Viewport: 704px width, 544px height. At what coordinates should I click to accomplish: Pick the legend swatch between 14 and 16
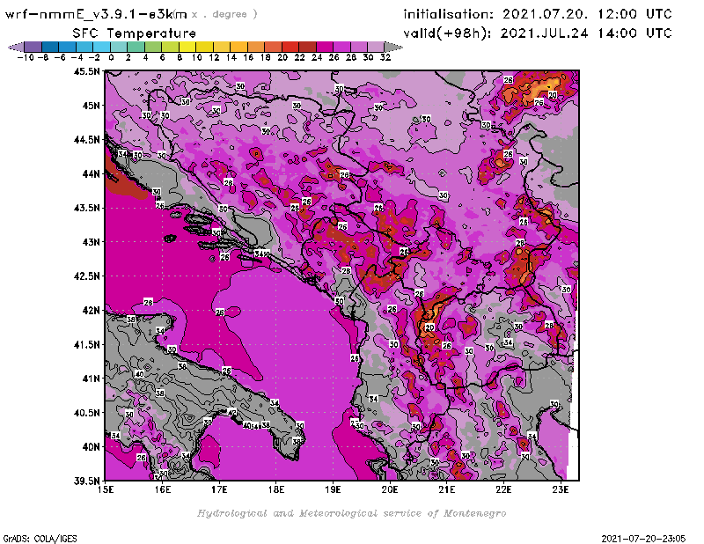[238, 47]
